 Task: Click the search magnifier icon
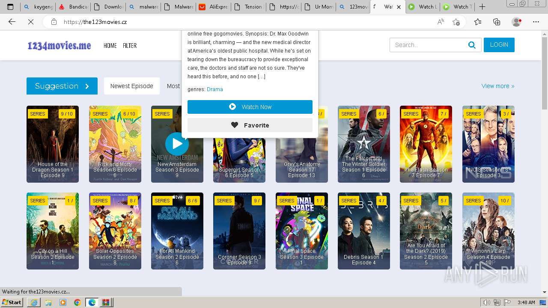[472, 45]
